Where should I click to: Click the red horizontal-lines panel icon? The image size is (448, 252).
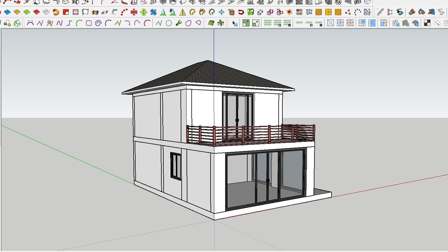pyautogui.click(x=76, y=12)
